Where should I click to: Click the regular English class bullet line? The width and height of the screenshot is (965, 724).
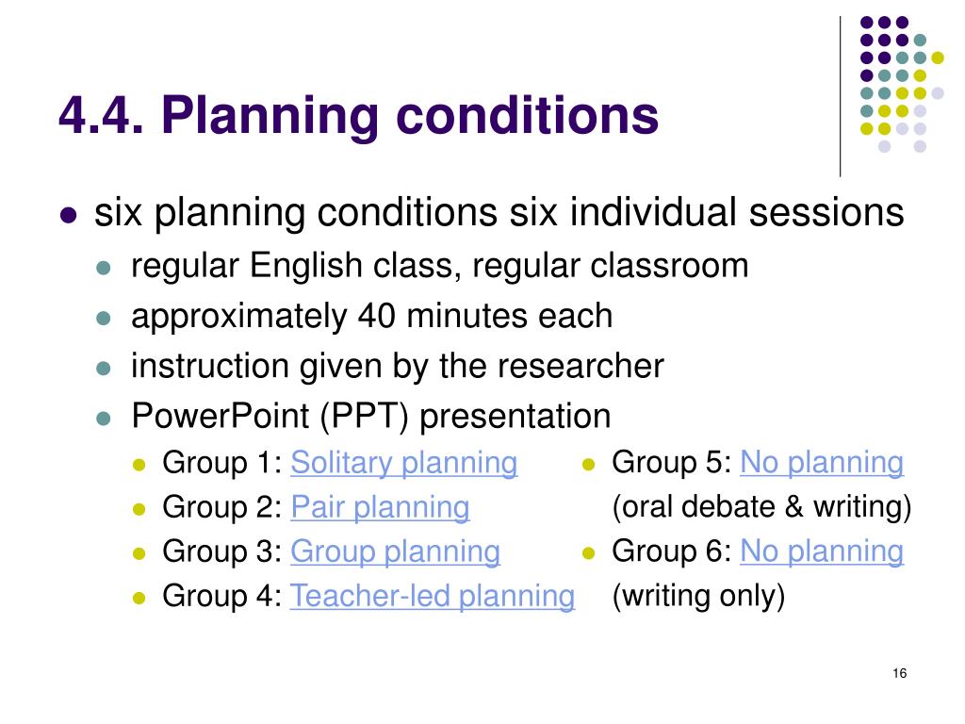point(439,267)
